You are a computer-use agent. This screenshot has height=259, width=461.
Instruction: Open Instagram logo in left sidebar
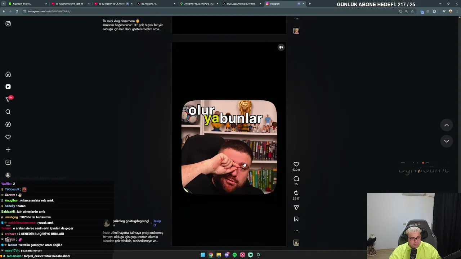click(8, 24)
